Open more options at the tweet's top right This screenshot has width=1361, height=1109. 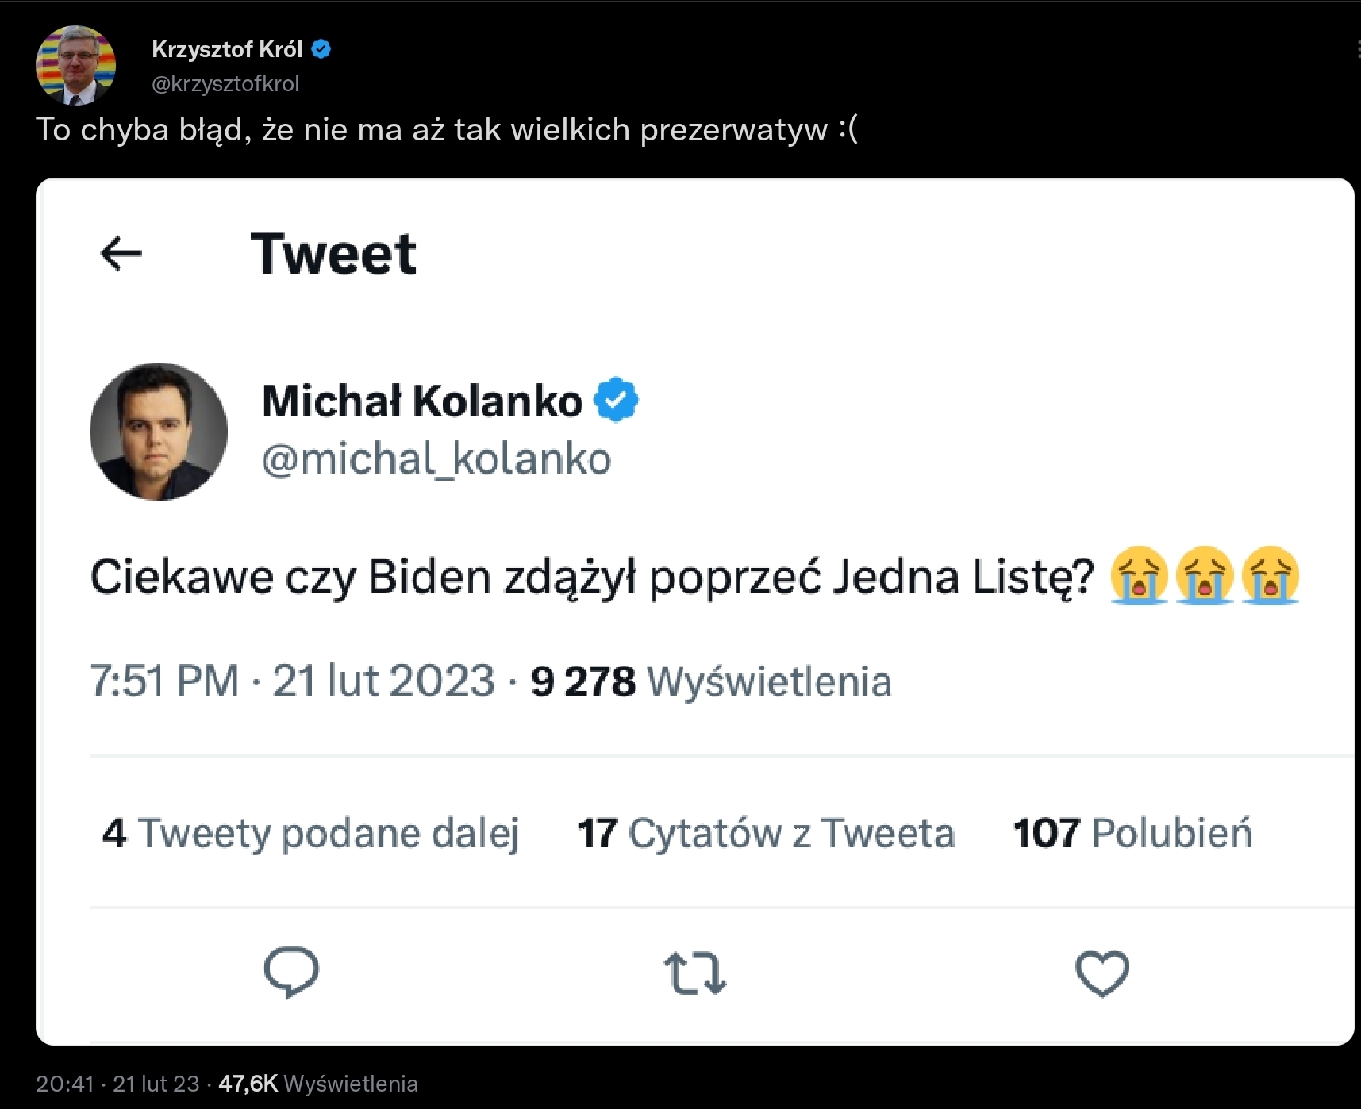(x=1356, y=51)
